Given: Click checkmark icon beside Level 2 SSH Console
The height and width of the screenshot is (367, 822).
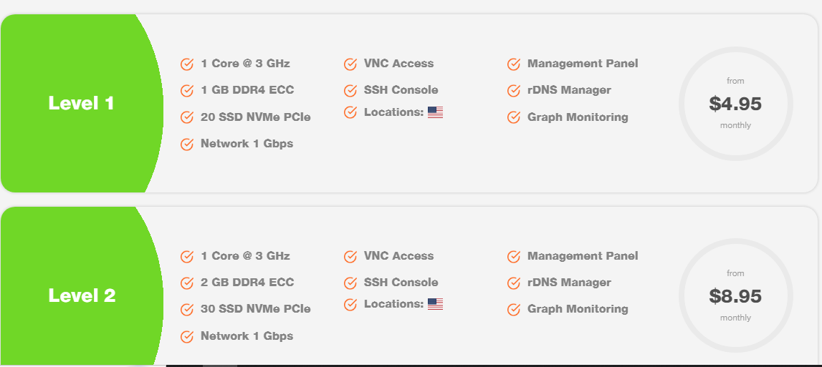Looking at the screenshot, I should coord(350,283).
